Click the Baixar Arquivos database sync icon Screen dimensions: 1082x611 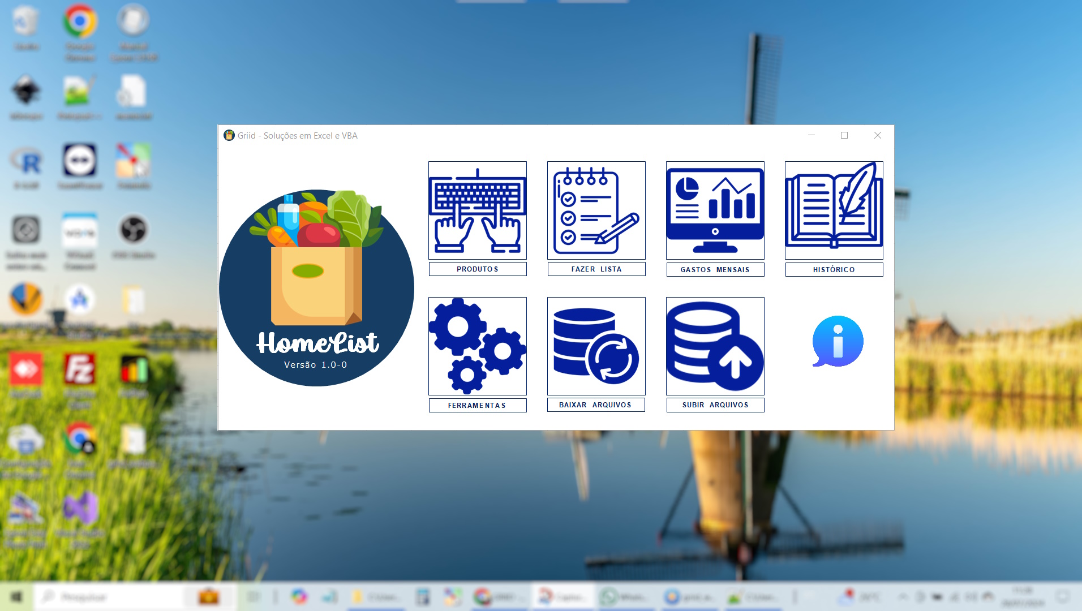[x=596, y=346]
